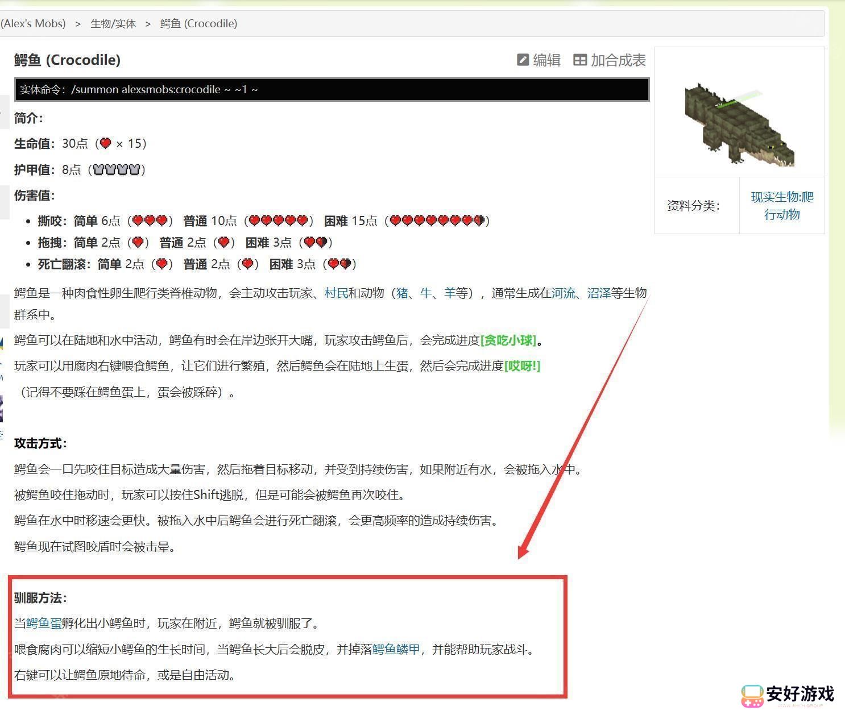Click the black /summon alexsmobs:crocodile command box

pyautogui.click(x=332, y=90)
